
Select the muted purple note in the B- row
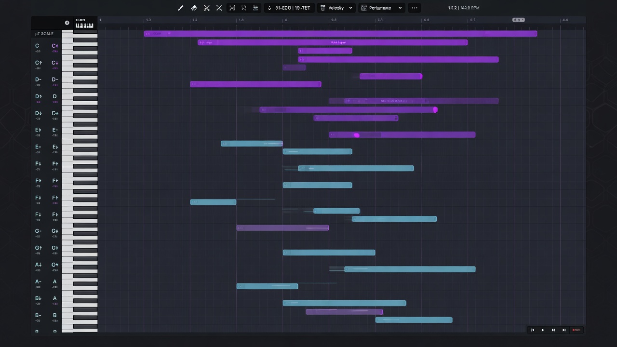coord(344,312)
